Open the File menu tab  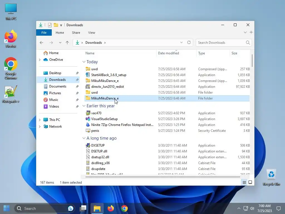click(44, 33)
